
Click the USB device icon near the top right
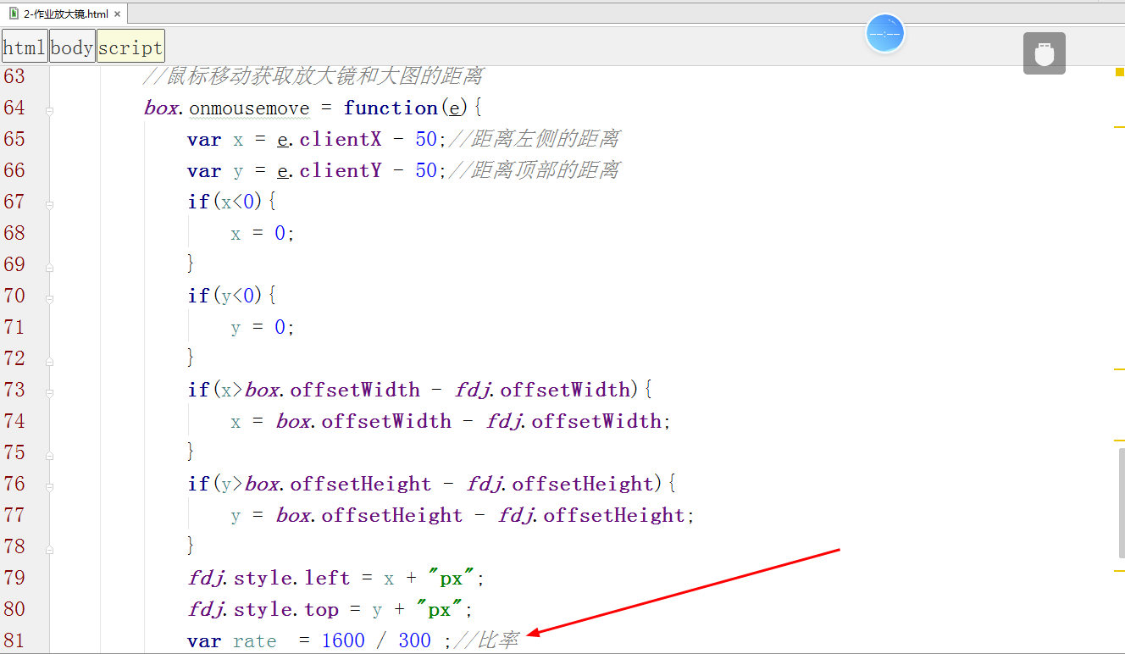(x=1044, y=53)
